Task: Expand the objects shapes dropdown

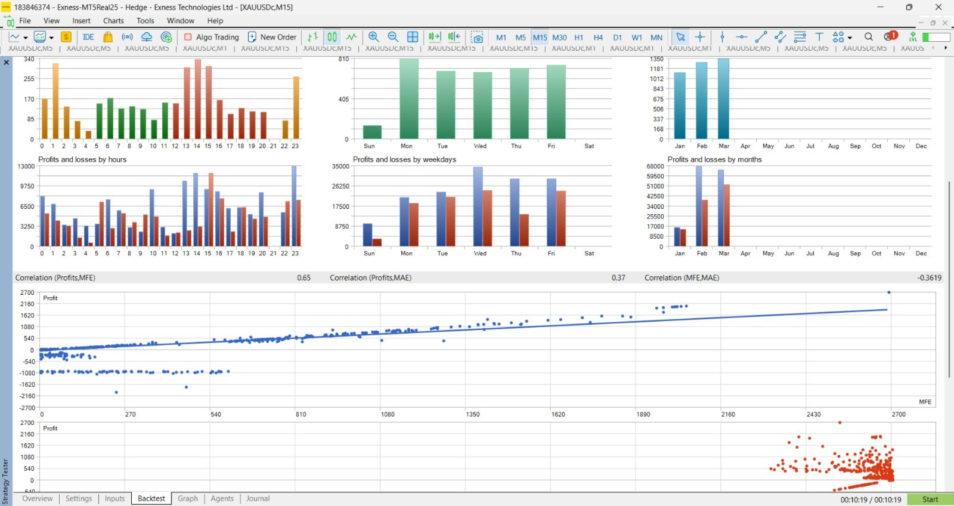Action: pyautogui.click(x=850, y=38)
